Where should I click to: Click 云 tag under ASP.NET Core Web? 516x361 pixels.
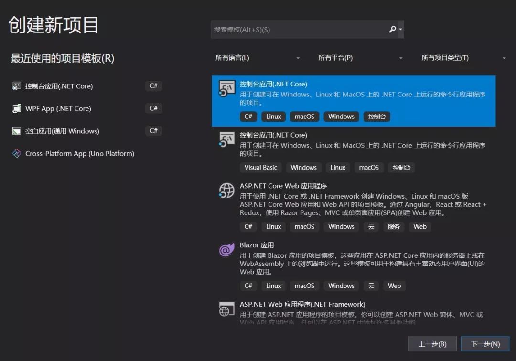pyautogui.click(x=371, y=227)
